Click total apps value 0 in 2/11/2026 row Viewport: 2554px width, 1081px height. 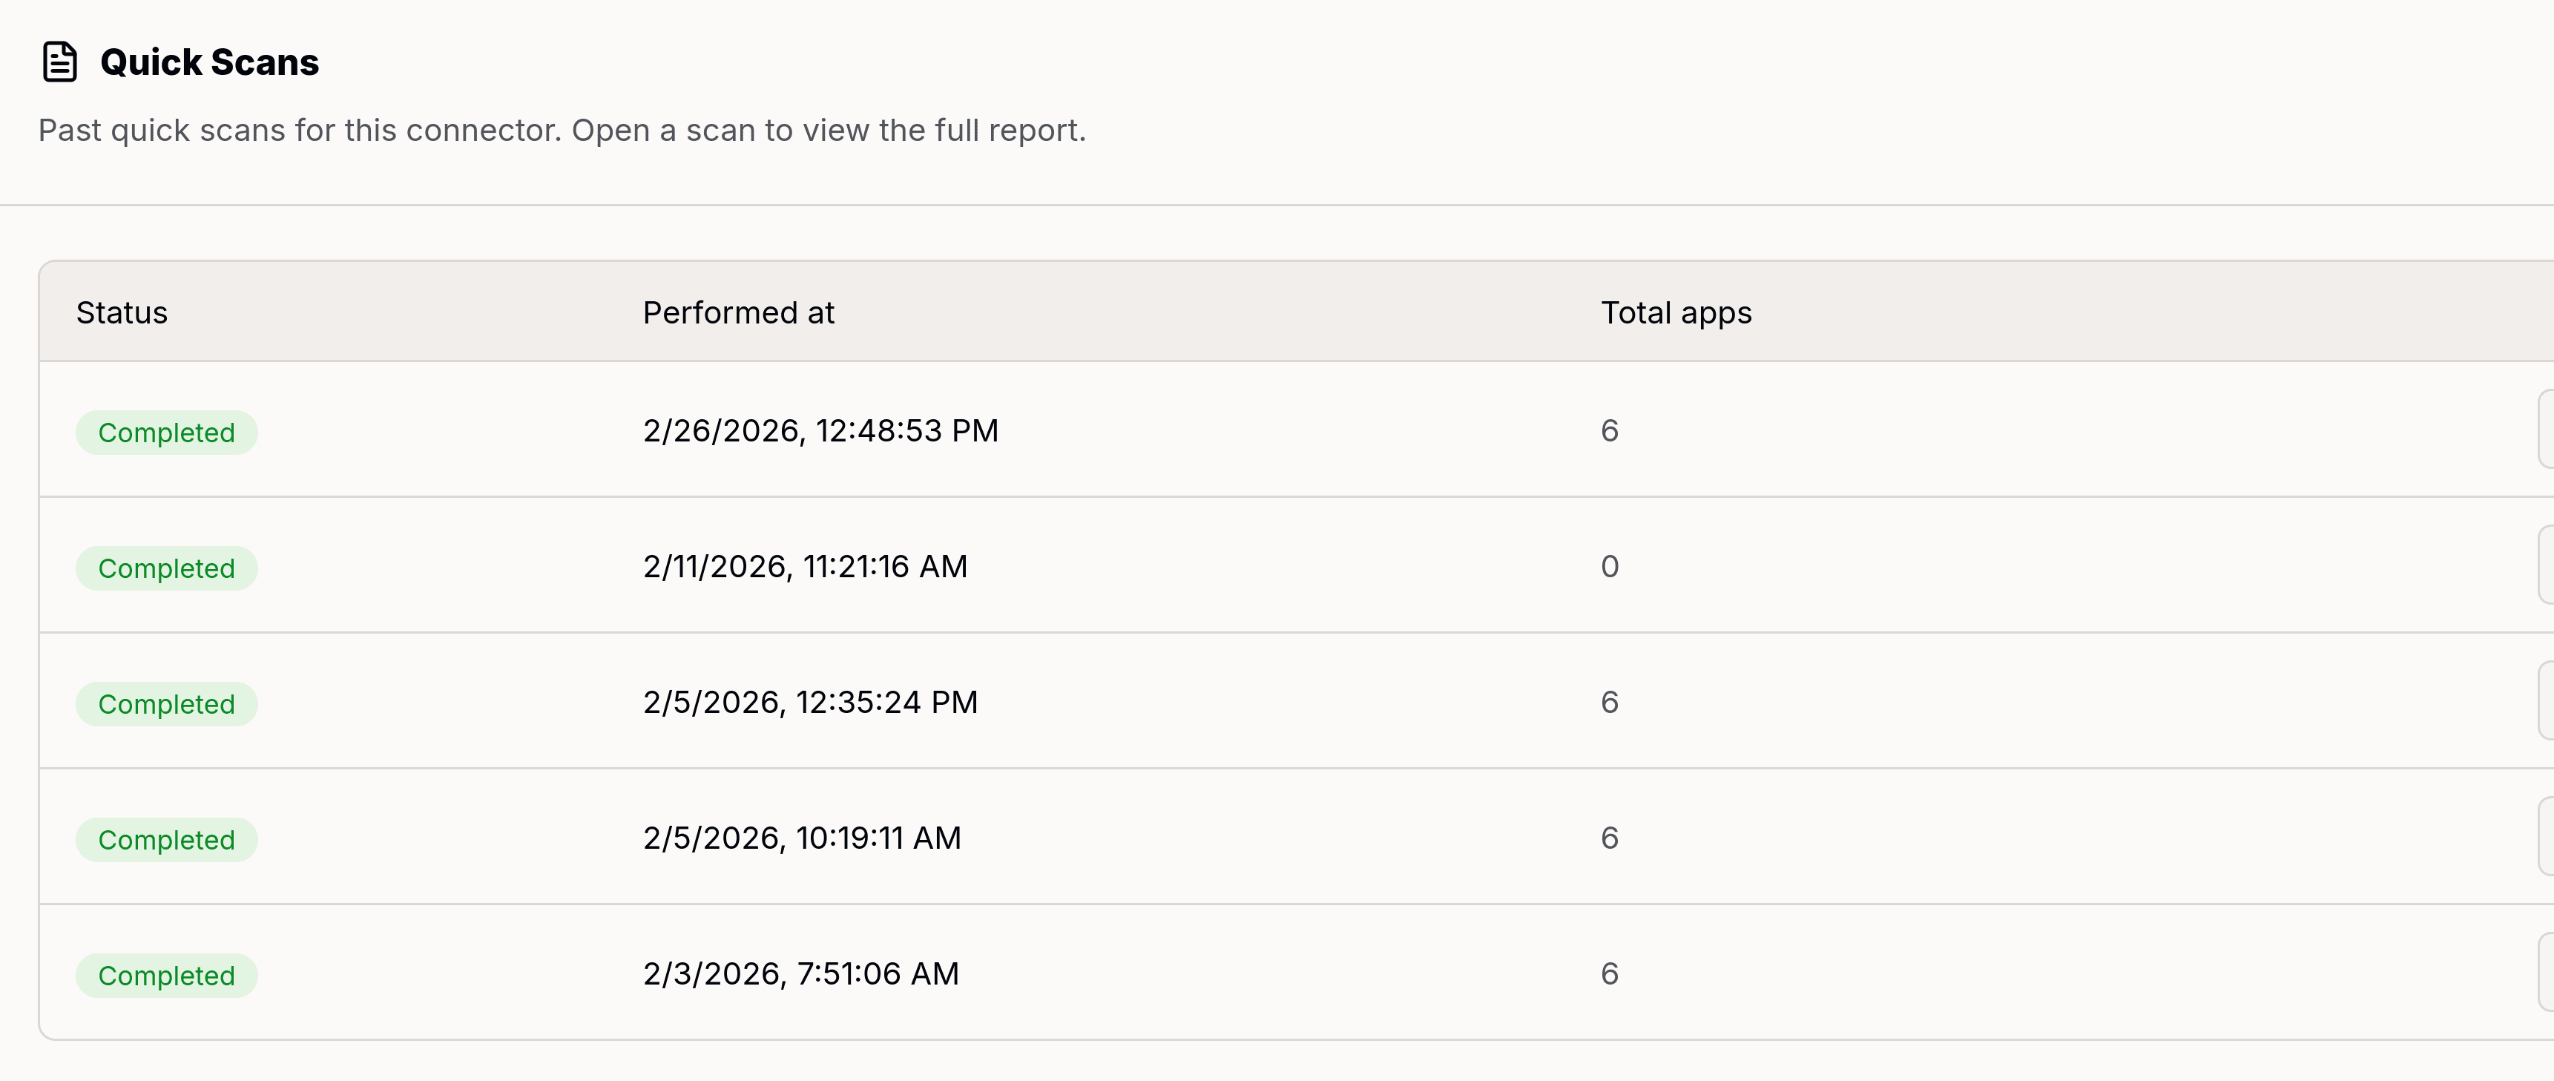tap(1609, 566)
